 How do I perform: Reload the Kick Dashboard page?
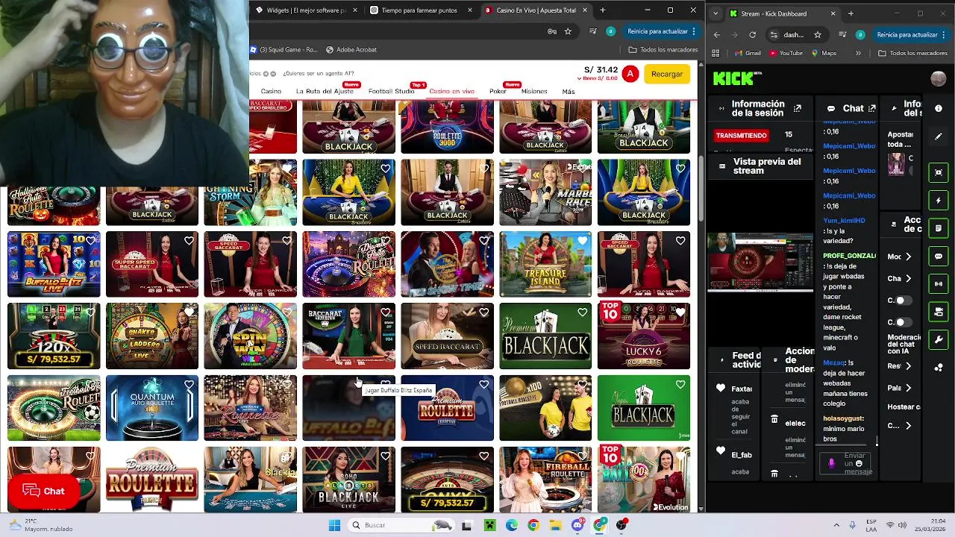coord(752,34)
